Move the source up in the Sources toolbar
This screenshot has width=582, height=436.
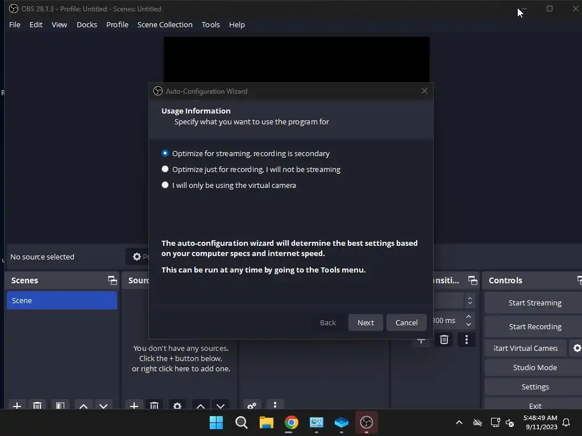(201, 405)
